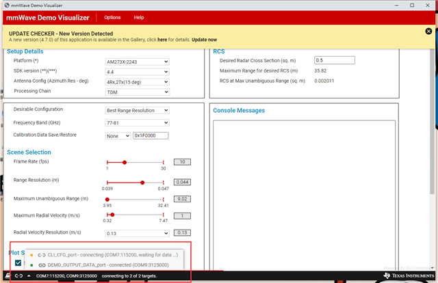Viewport: 438px width, 283px height.
Task: Open the SDK version dropdown
Action: coord(137,72)
